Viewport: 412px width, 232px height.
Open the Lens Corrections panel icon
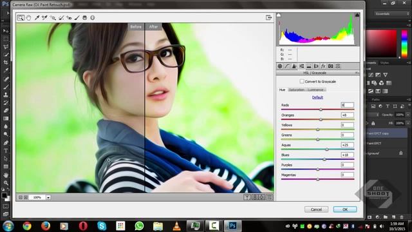[316, 66]
